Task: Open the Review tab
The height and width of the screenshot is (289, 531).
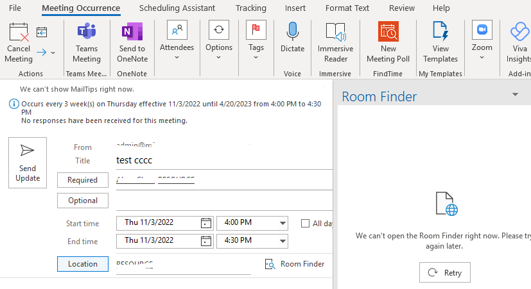Action: (402, 8)
